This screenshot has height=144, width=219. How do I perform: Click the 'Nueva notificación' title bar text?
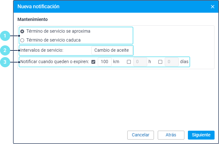click(x=38, y=6)
